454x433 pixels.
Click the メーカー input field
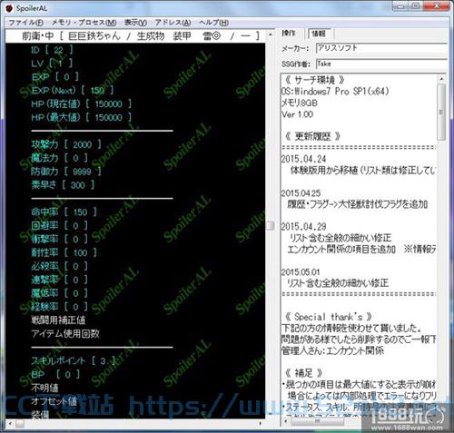pyautogui.click(x=381, y=48)
